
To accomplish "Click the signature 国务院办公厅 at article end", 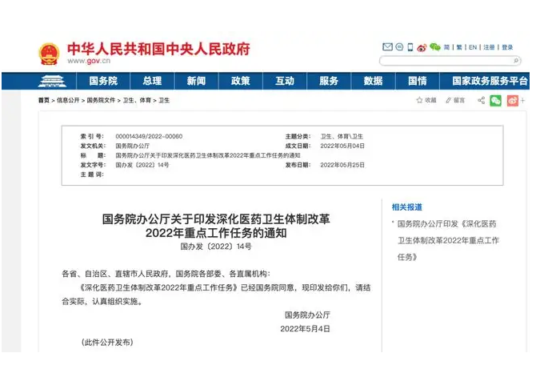I will [x=307, y=315].
